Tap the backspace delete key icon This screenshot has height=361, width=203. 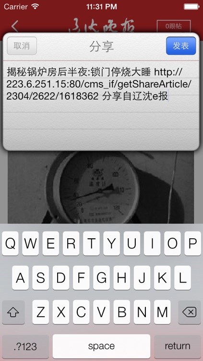(x=190, y=312)
